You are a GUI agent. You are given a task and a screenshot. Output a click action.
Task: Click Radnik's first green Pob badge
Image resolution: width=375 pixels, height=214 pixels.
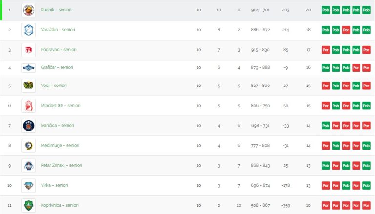(x=326, y=10)
